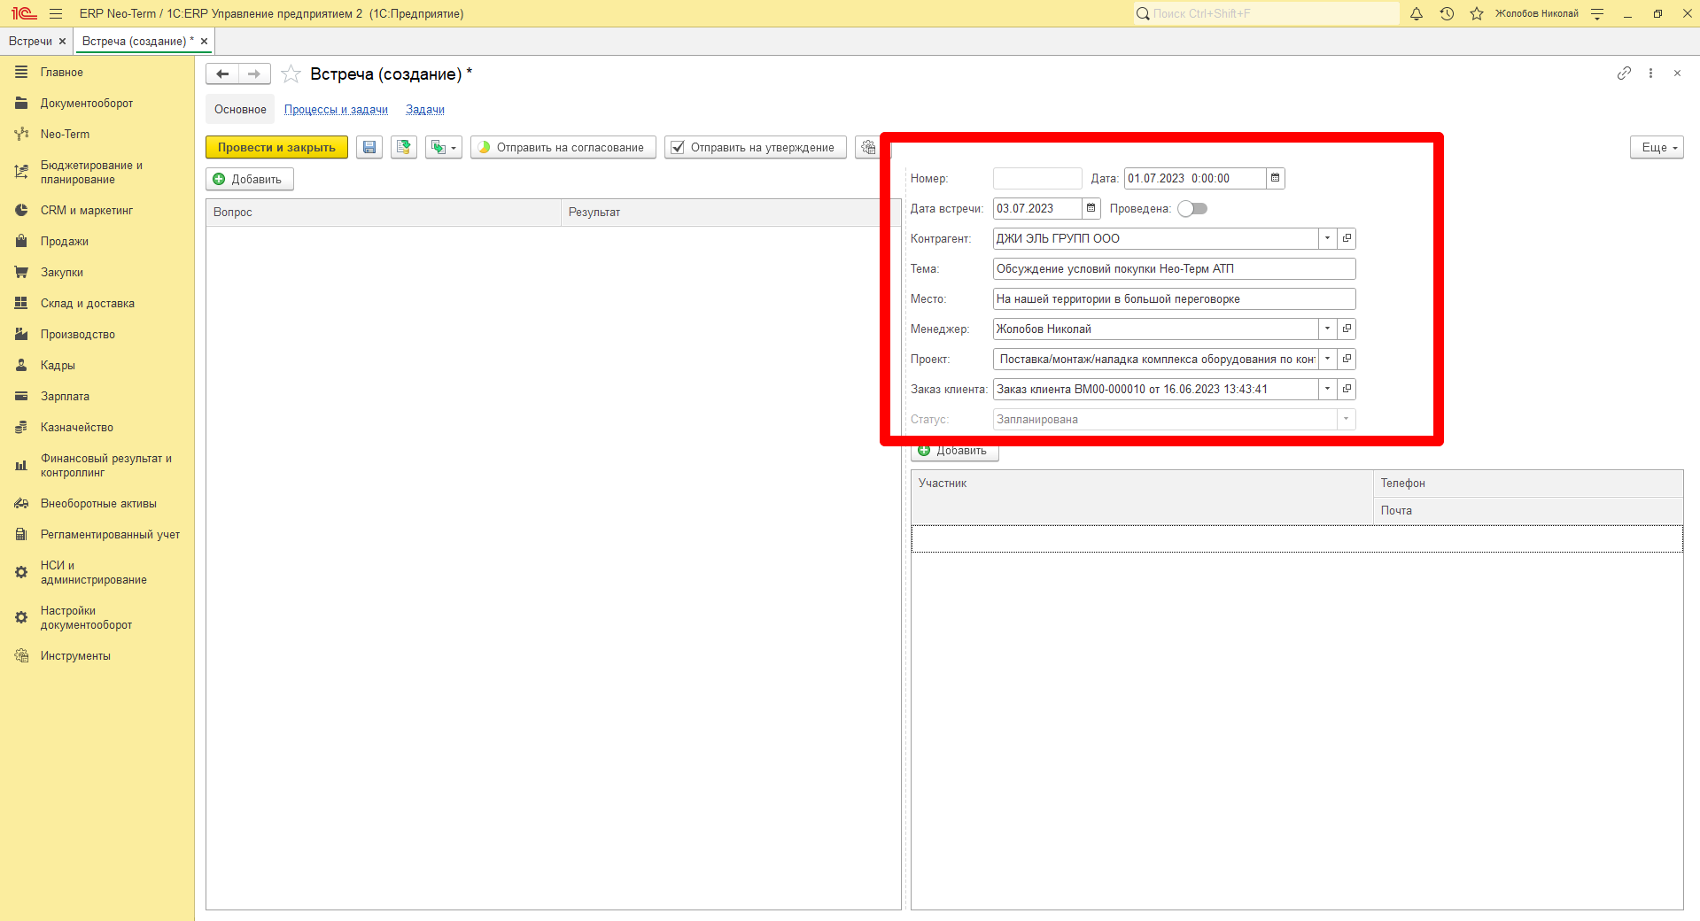
Task: Add a question row with Добавить
Action: (x=250, y=179)
